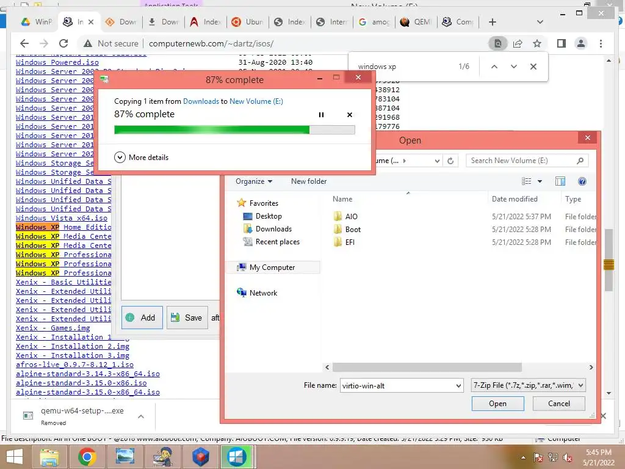The width and height of the screenshot is (625, 469).
Task: Click the Open button
Action: tap(498, 404)
